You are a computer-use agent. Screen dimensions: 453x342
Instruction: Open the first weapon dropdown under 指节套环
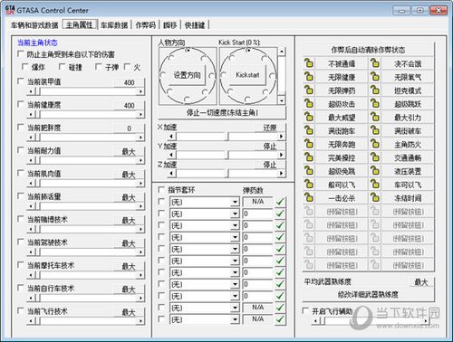tap(235, 202)
